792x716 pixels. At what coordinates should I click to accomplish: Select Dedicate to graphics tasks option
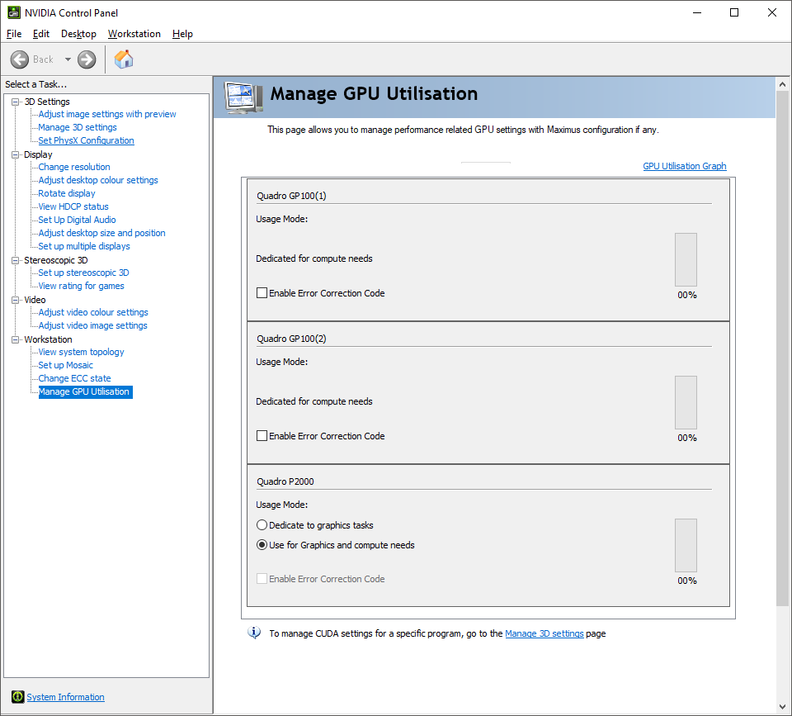tap(262, 525)
